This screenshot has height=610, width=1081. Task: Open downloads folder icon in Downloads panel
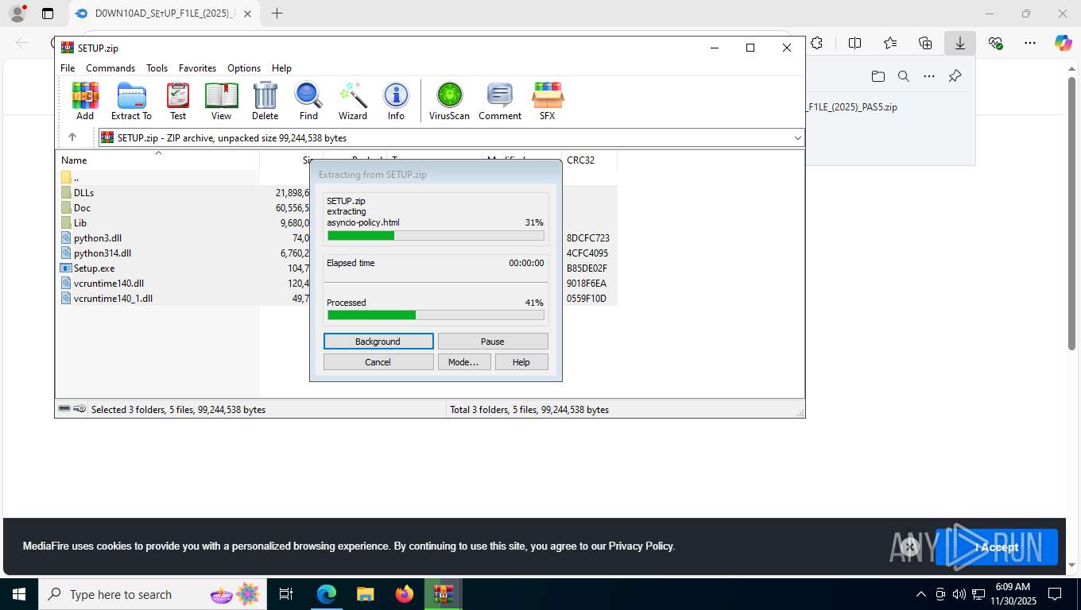pos(878,76)
